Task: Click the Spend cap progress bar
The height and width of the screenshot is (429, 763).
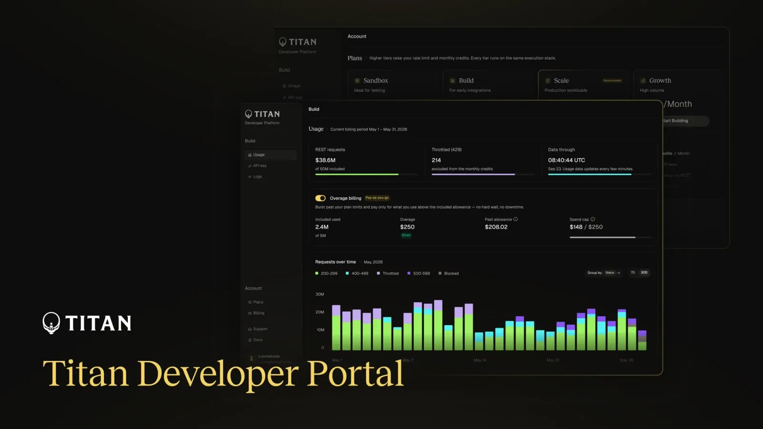Action: pyautogui.click(x=610, y=237)
